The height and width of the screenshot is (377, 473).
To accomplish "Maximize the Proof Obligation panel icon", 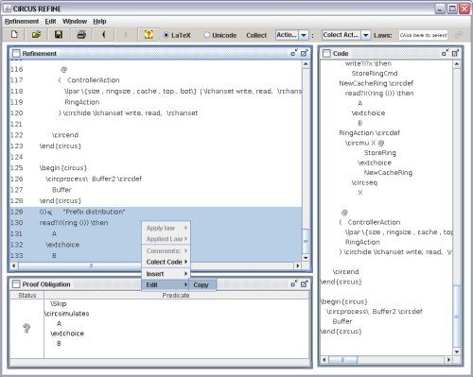I will (x=305, y=284).
